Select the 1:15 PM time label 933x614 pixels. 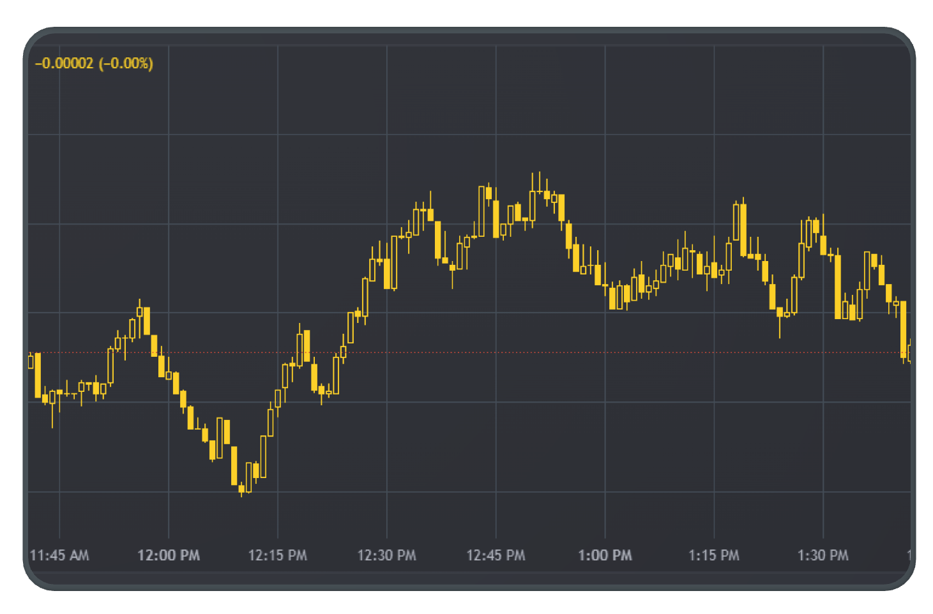pyautogui.click(x=713, y=555)
